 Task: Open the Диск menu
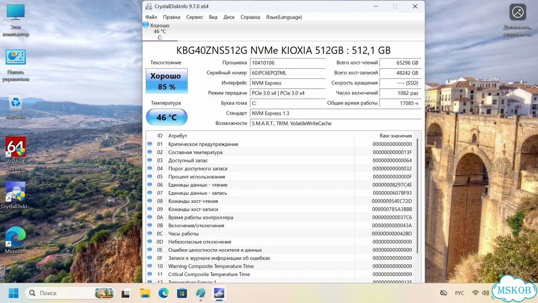tap(229, 17)
